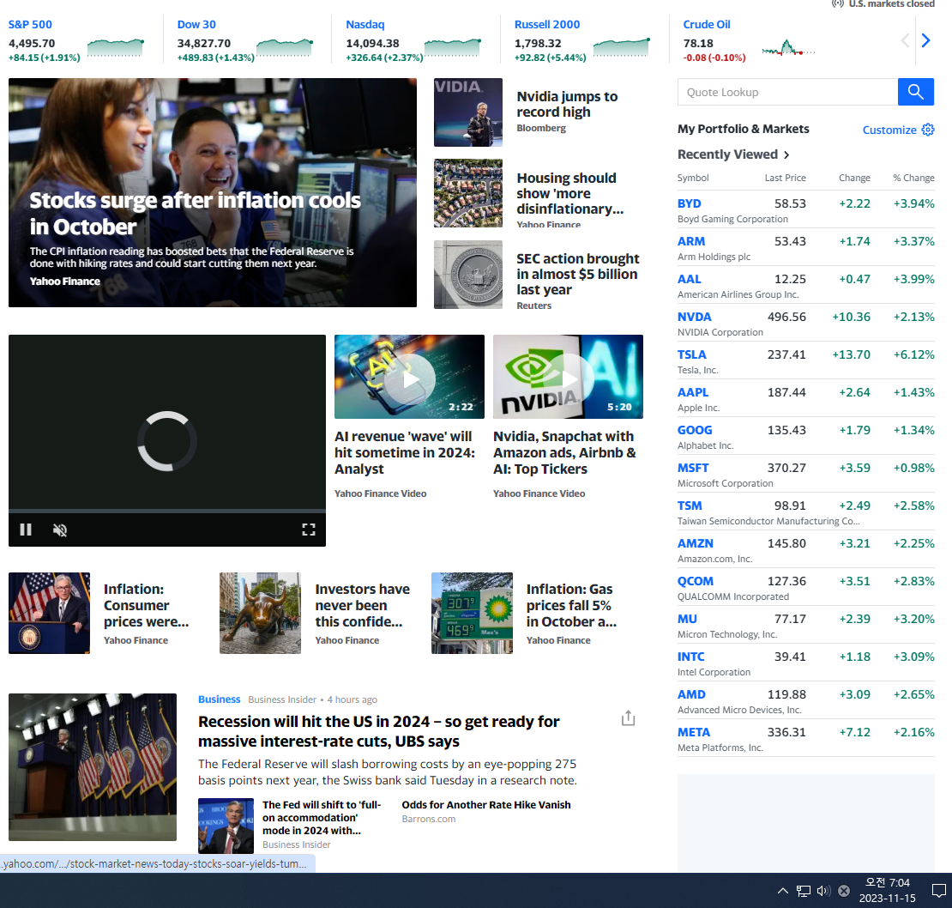The image size is (952, 908).
Task: Open the MU ticker symbol
Action: pos(687,619)
